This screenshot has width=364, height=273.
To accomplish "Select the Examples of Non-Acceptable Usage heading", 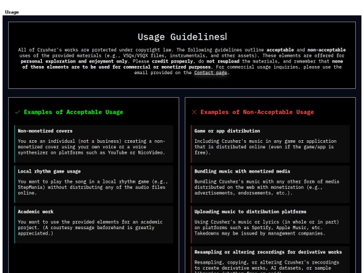I will pyautogui.click(x=257, y=112).
